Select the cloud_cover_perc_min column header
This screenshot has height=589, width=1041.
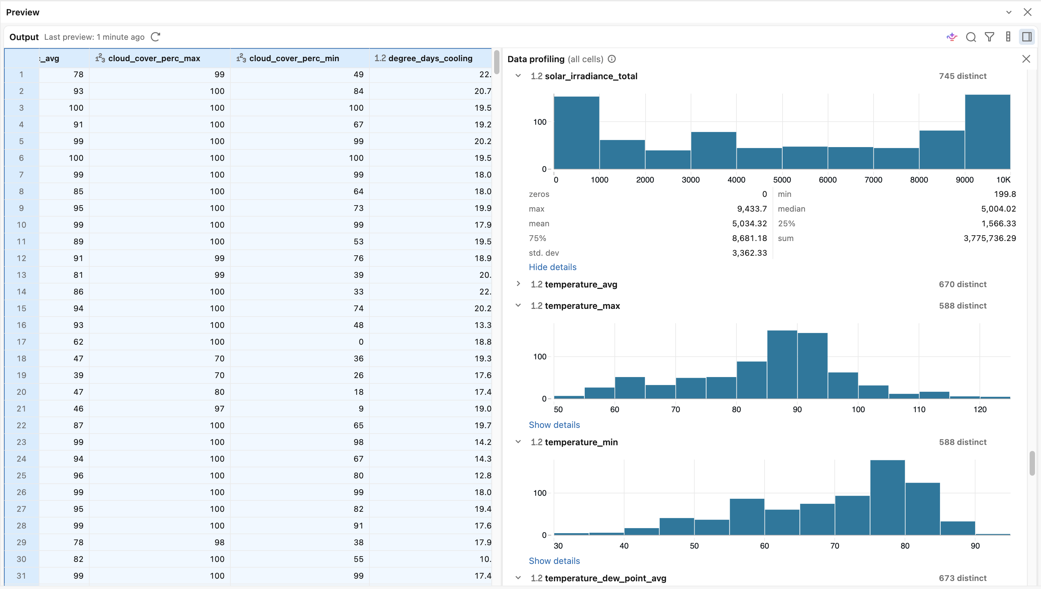click(300, 58)
